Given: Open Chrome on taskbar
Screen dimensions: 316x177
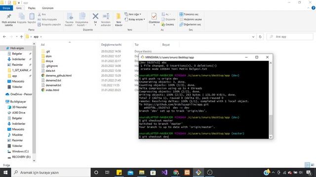Looking at the screenshot, I should (x=176, y=173).
